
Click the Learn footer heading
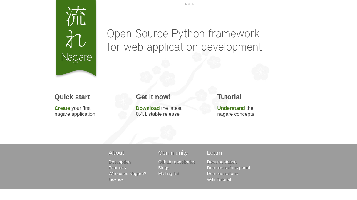coord(214,153)
